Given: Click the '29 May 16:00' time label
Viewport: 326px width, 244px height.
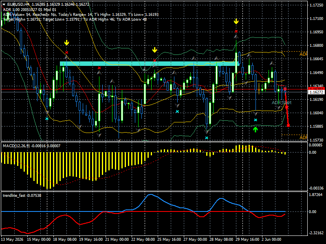Looking at the screenshot, I should [247, 240].
